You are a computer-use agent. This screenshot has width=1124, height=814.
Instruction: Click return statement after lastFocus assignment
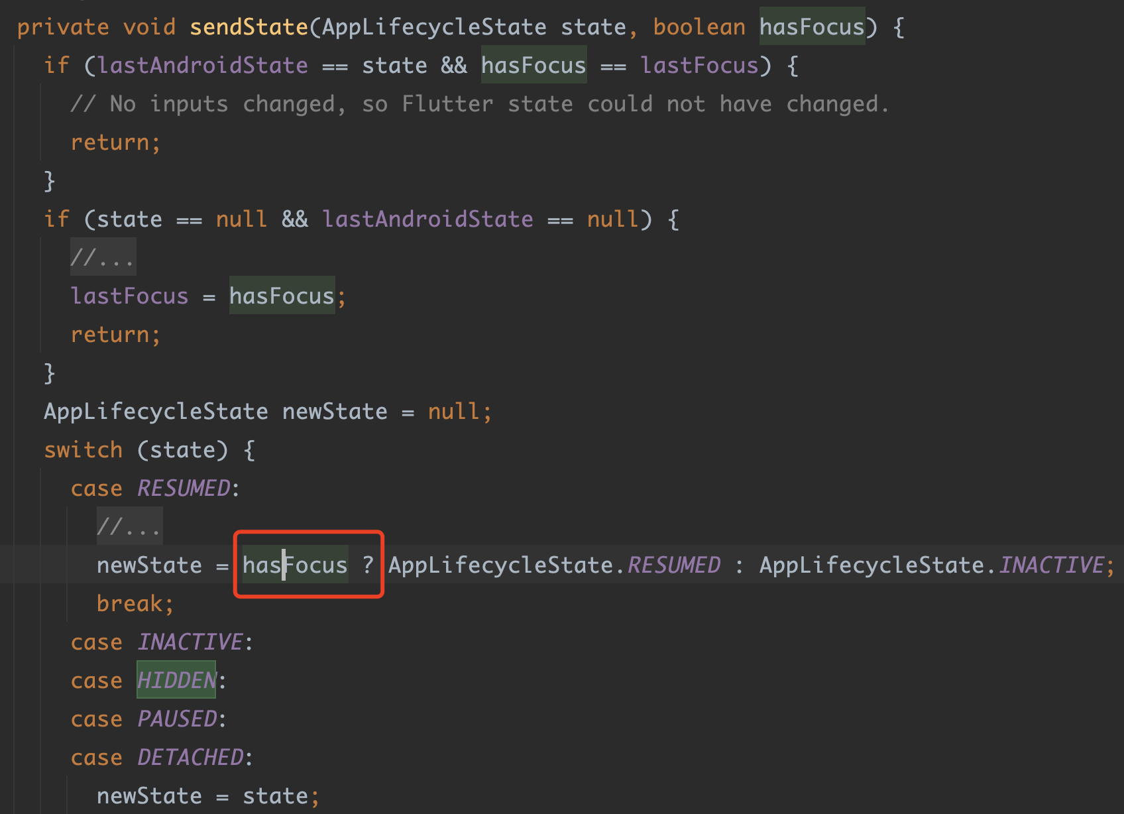click(115, 335)
